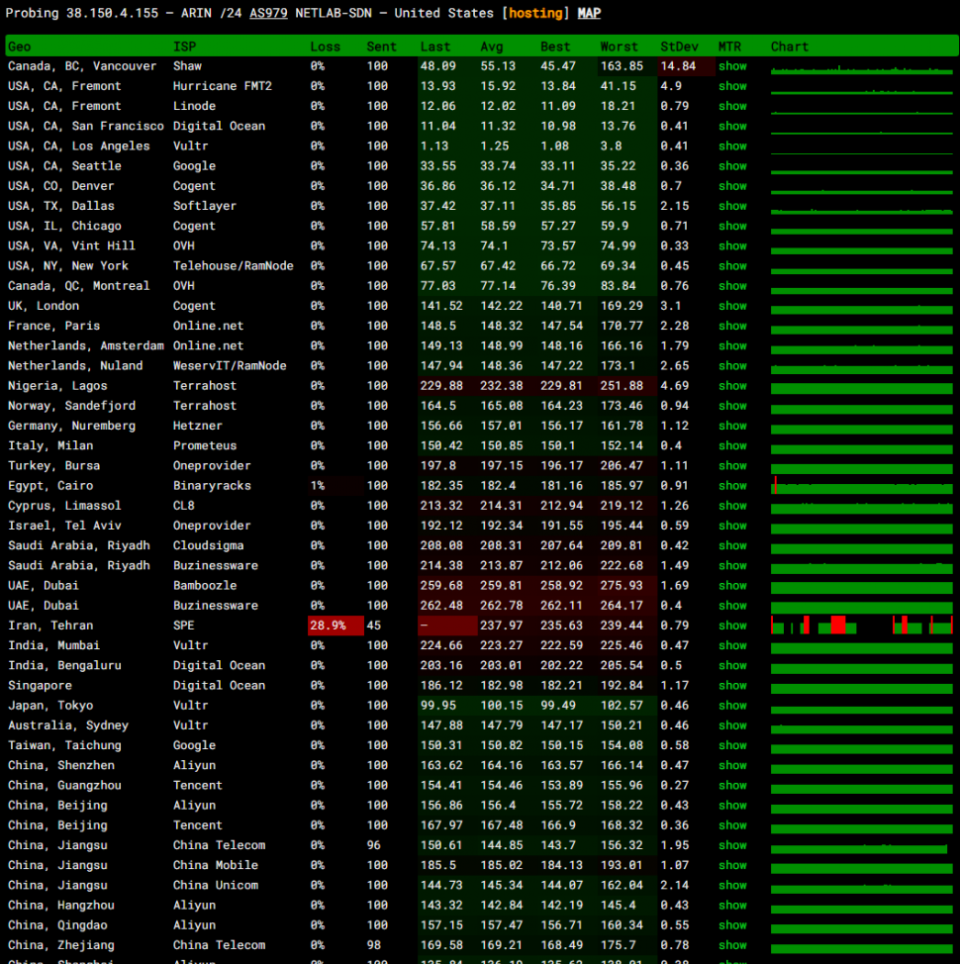Viewport: 960px width, 964px height.
Task: Click show in the UK, London row
Action: [732, 306]
